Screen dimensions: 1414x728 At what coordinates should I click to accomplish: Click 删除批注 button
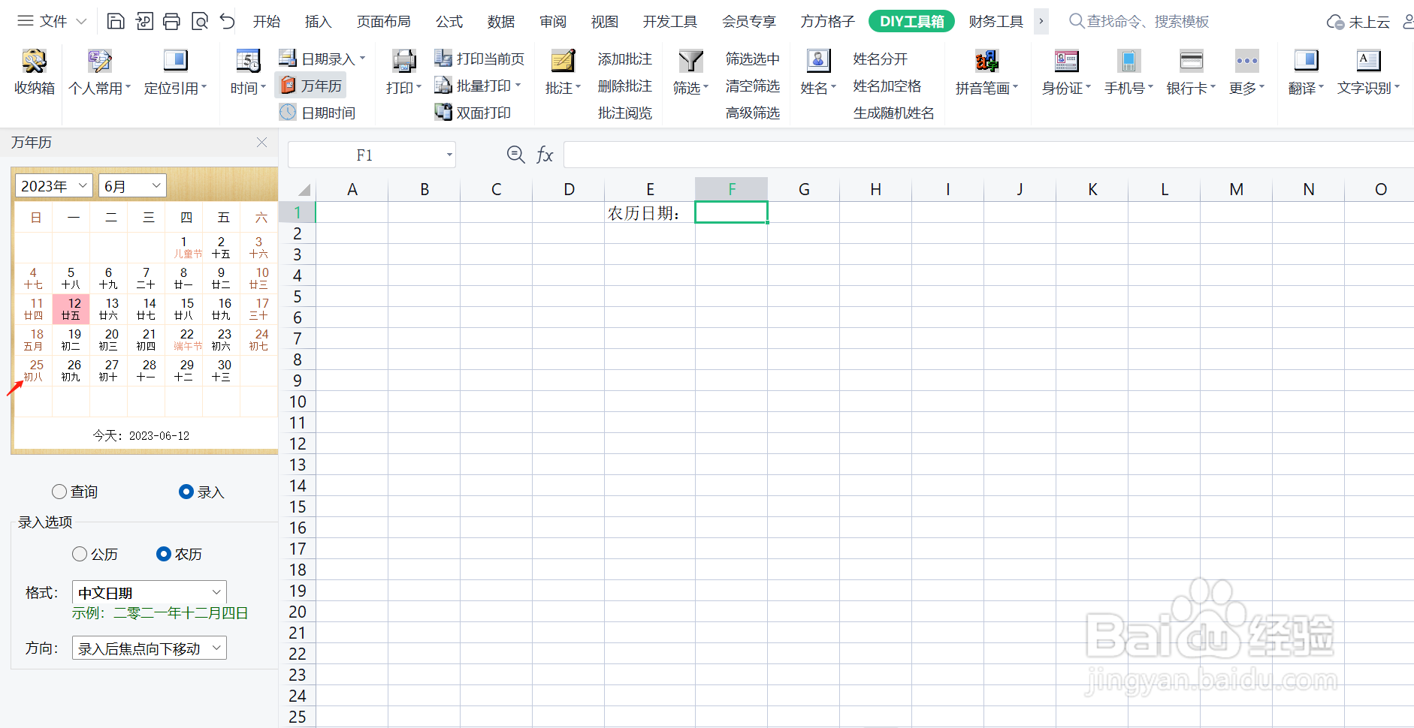pos(625,86)
